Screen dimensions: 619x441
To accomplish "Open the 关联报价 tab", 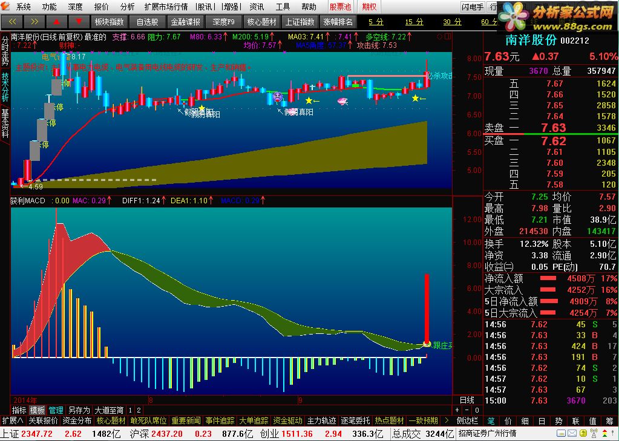I will click(43, 421).
